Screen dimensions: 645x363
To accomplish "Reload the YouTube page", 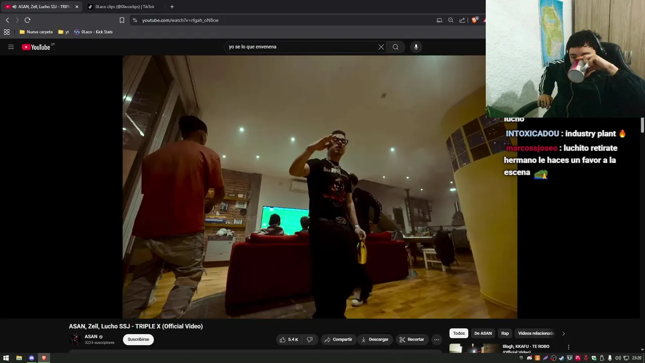I will [x=27, y=20].
